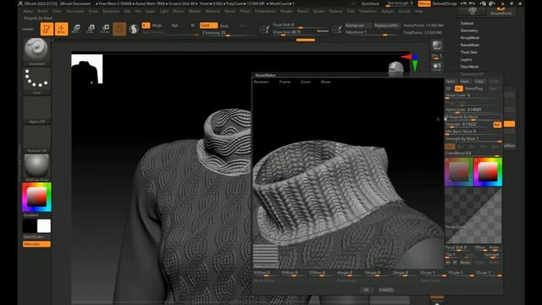Activate the Move transform icon
Screen dimensions: 542x305
76,29
